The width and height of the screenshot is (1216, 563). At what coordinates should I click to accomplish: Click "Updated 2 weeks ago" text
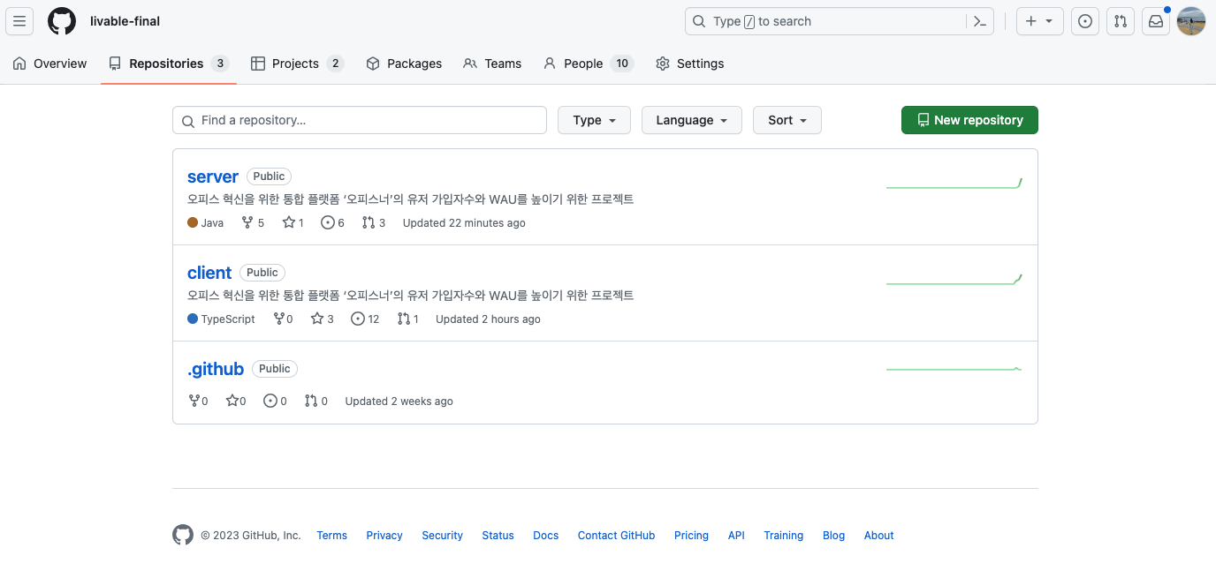point(399,402)
